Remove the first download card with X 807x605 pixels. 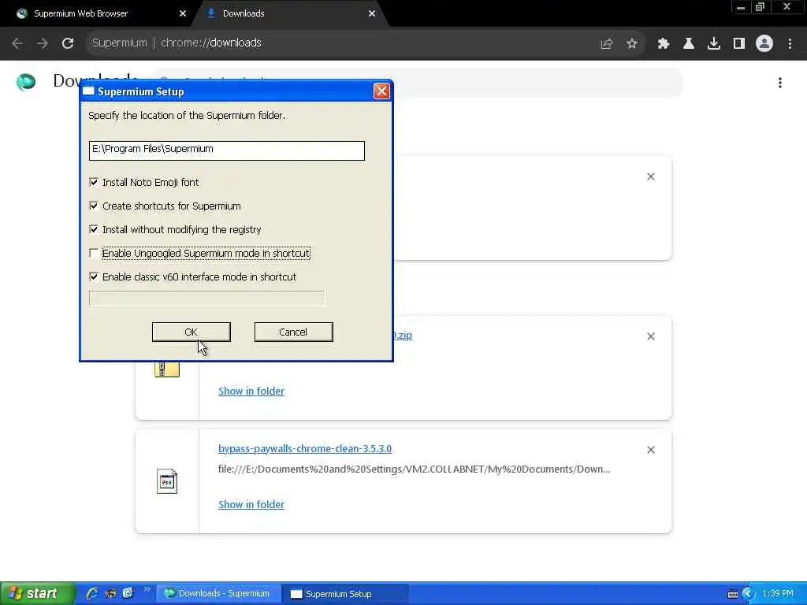[x=651, y=176]
